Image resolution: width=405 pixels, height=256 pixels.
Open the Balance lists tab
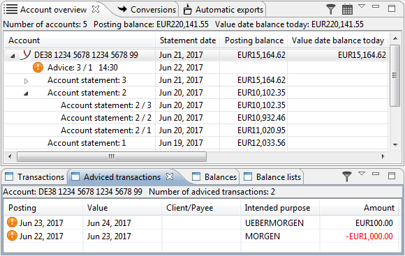[272, 177]
